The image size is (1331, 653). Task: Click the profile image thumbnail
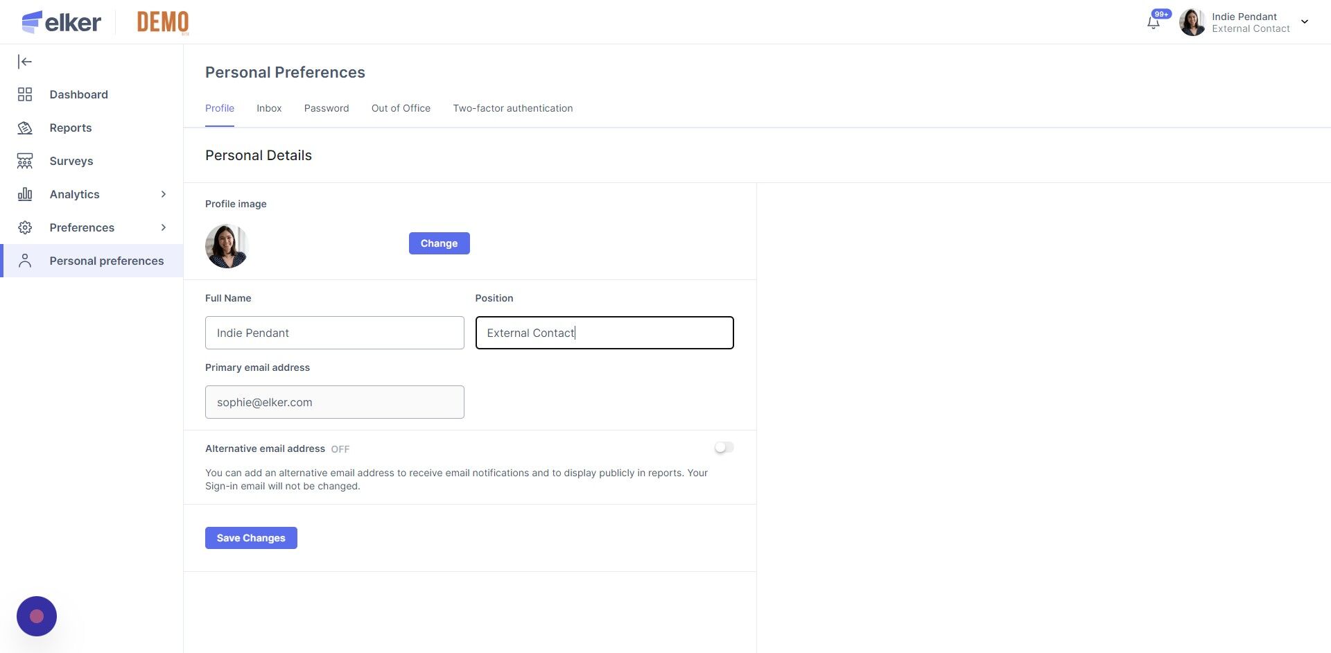pyautogui.click(x=227, y=245)
